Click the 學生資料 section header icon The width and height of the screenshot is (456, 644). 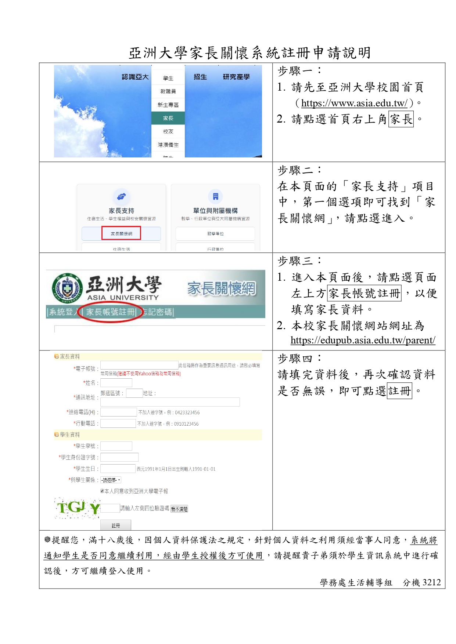coord(57,434)
